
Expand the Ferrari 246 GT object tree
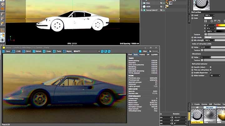point(142,10)
